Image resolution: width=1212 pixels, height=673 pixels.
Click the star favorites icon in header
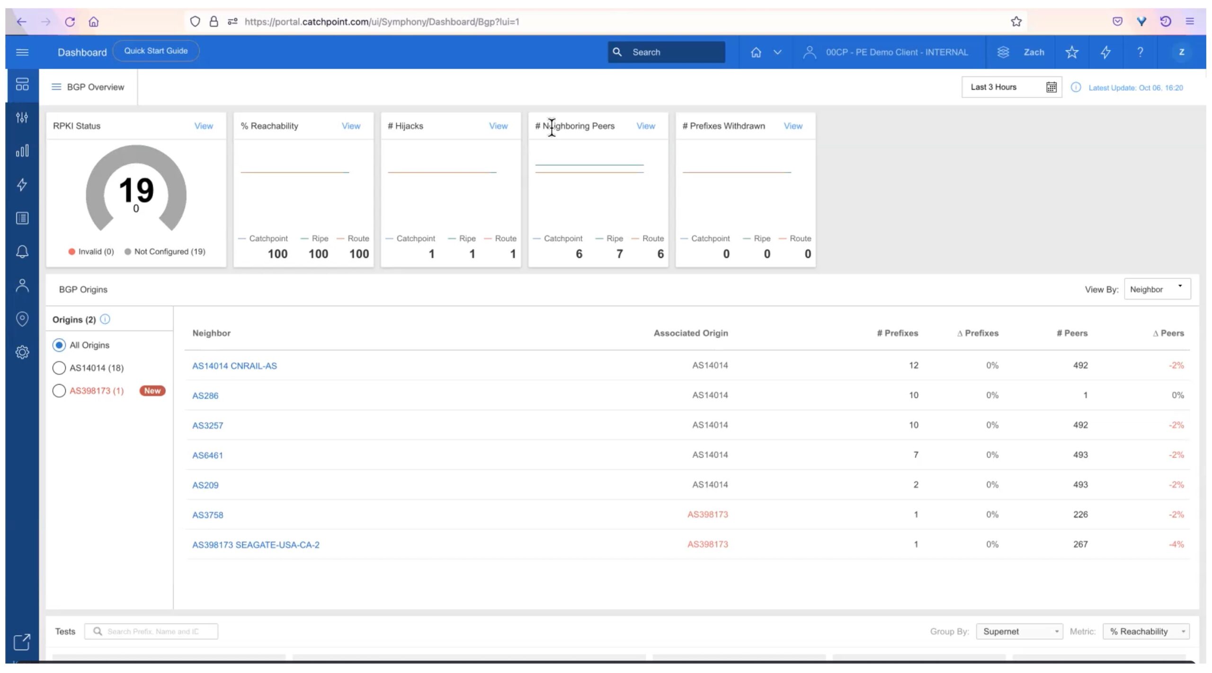tap(1072, 52)
